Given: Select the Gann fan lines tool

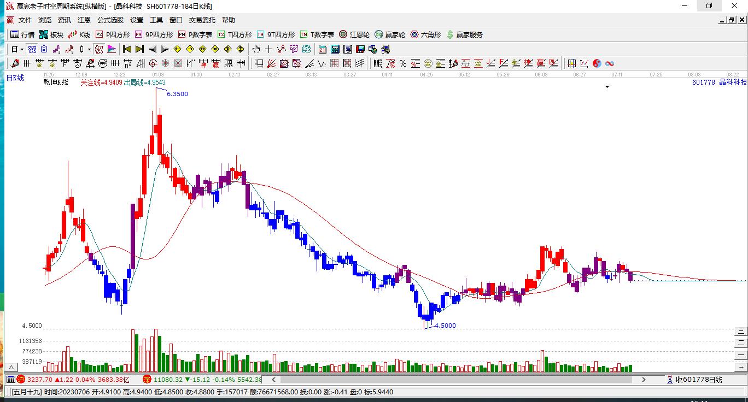Looking at the screenshot, I should (x=272, y=63).
